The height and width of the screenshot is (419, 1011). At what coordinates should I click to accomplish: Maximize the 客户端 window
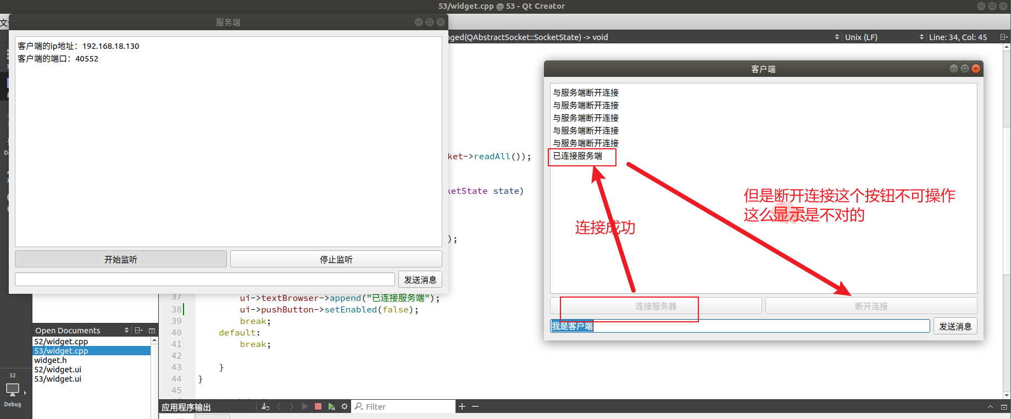(965, 69)
